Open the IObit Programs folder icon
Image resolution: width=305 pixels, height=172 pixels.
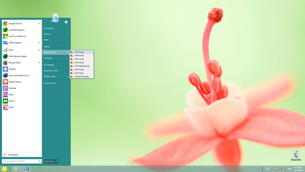[5, 43]
